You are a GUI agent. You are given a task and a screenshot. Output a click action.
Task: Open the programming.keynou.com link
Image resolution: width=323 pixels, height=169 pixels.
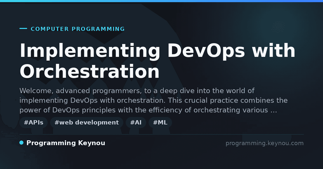(x=265, y=143)
